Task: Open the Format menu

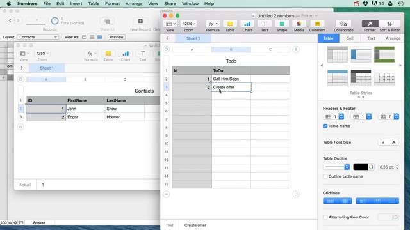Action: (x=112, y=4)
